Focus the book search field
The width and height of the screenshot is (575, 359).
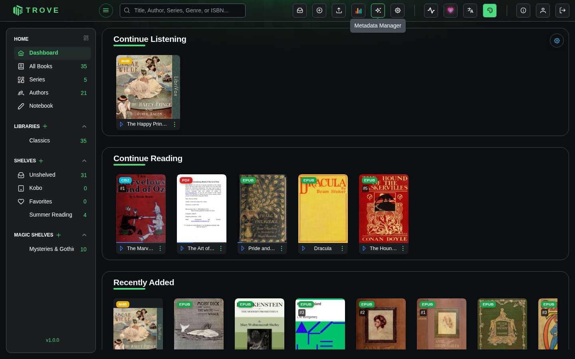(x=182, y=10)
